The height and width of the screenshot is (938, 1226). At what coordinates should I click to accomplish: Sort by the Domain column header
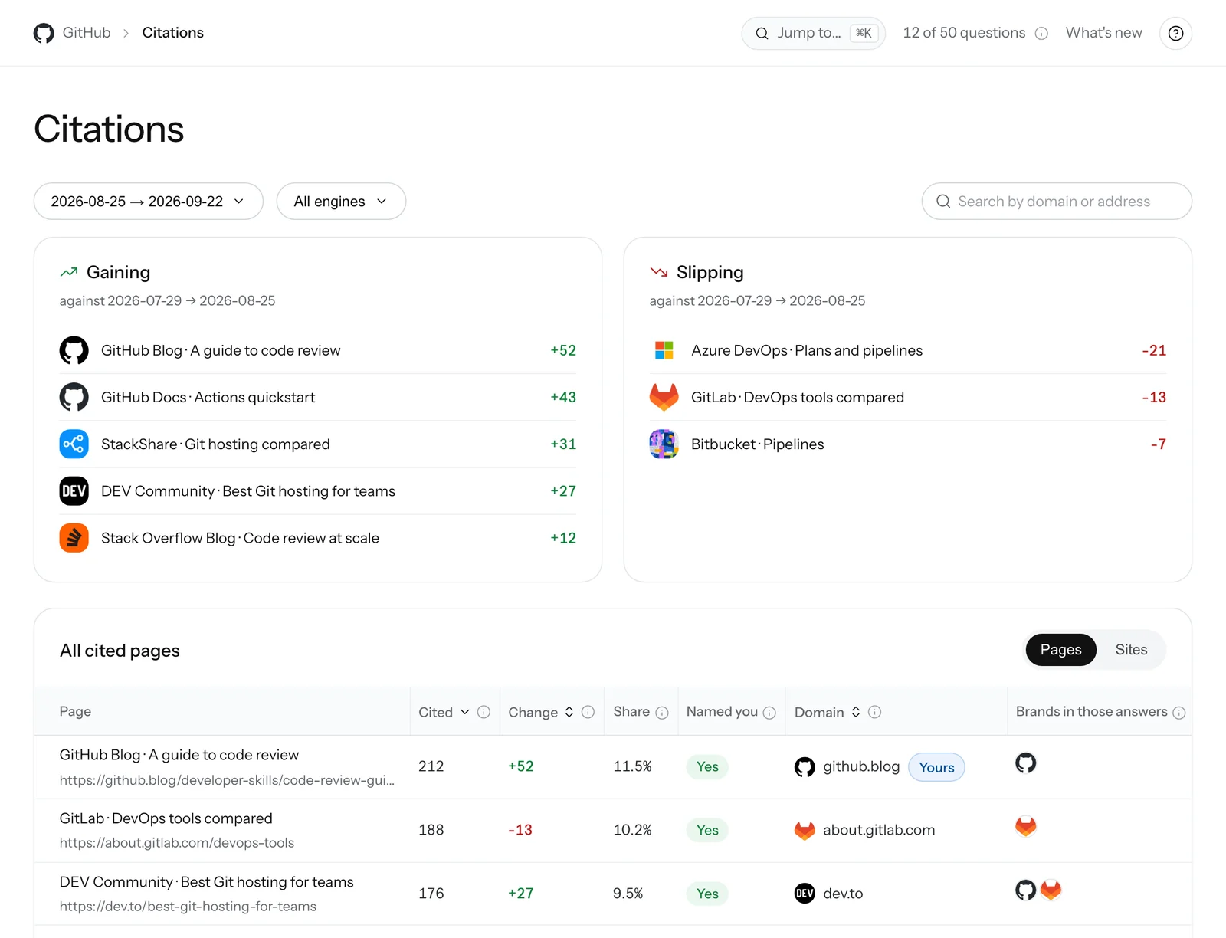tap(828, 712)
